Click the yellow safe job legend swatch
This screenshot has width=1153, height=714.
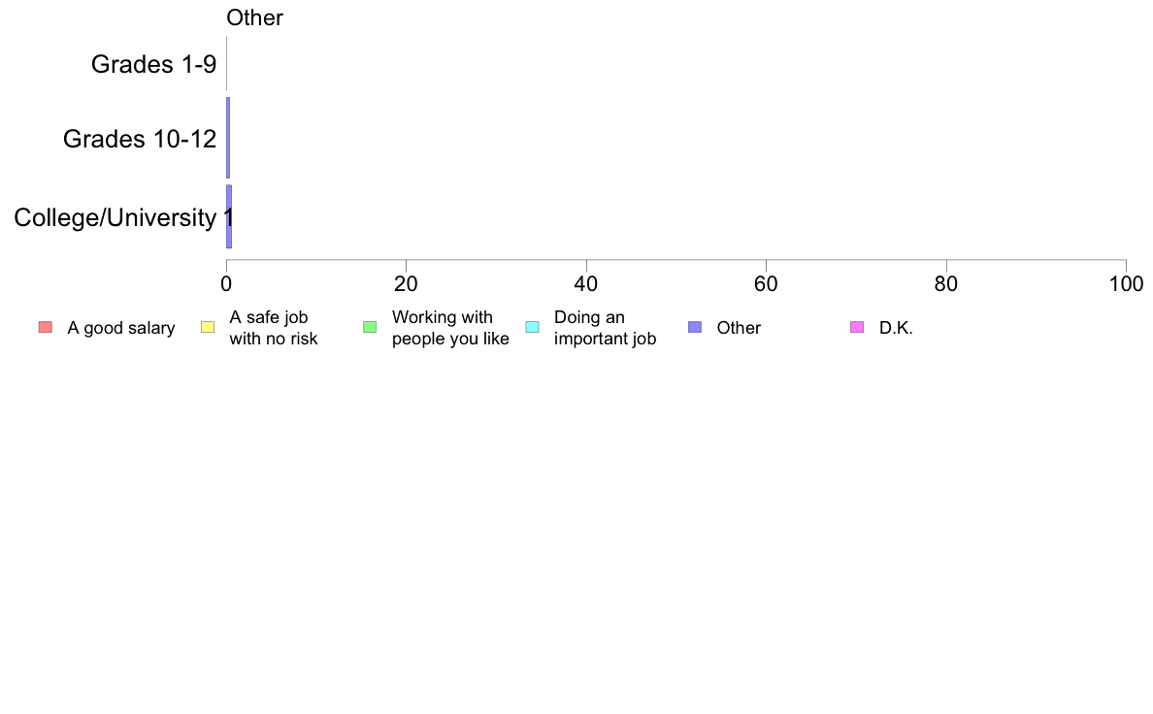208,327
